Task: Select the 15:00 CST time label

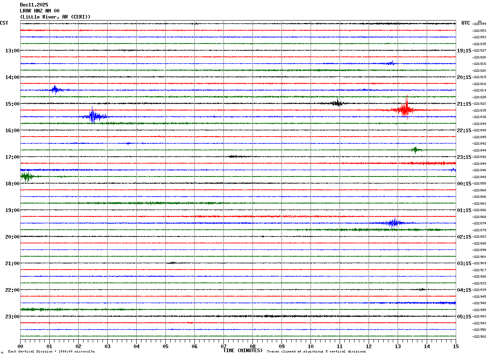Action: [12, 104]
